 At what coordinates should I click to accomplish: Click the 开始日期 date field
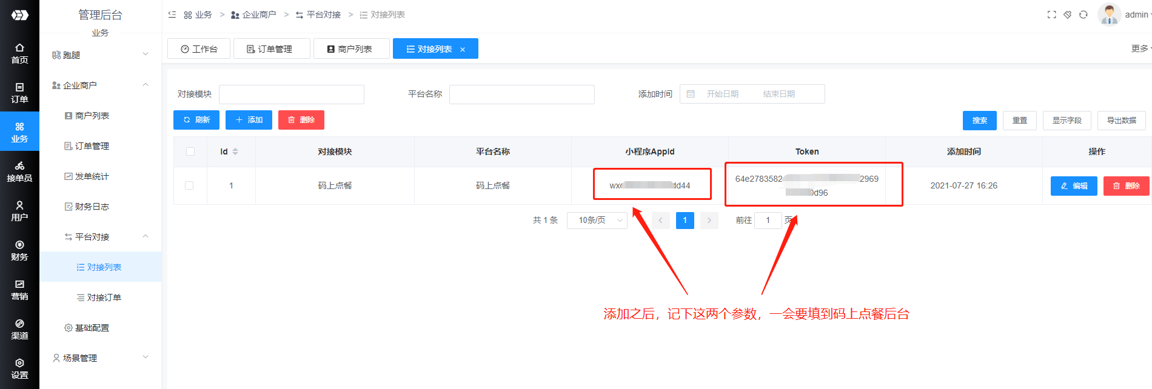(x=723, y=94)
